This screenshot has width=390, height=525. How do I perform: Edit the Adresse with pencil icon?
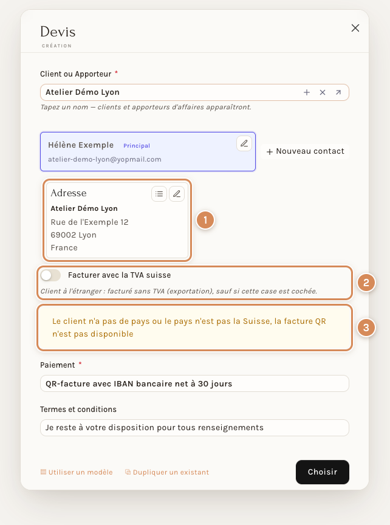point(177,194)
